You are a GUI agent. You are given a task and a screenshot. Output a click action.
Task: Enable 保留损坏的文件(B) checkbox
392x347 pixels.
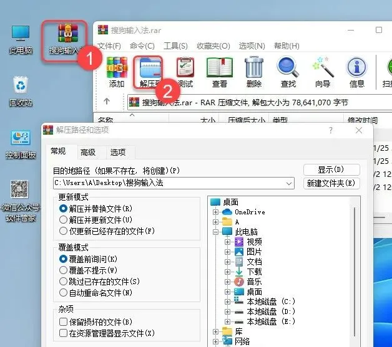click(96, 322)
